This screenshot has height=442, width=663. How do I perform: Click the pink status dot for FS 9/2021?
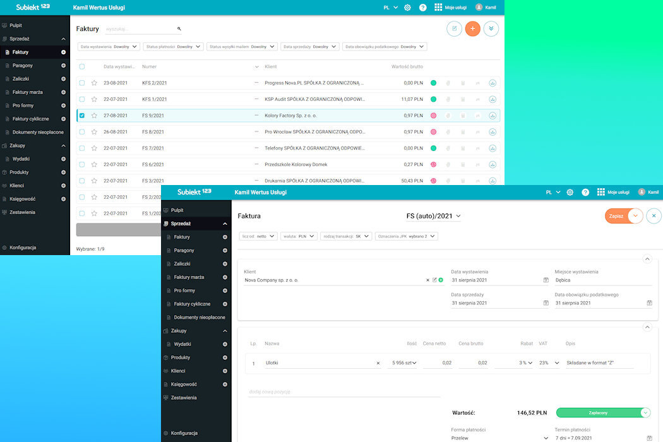[x=433, y=116]
